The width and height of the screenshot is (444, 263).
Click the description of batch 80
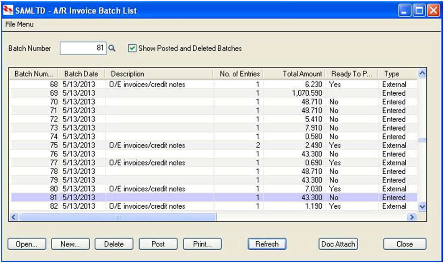pos(147,189)
